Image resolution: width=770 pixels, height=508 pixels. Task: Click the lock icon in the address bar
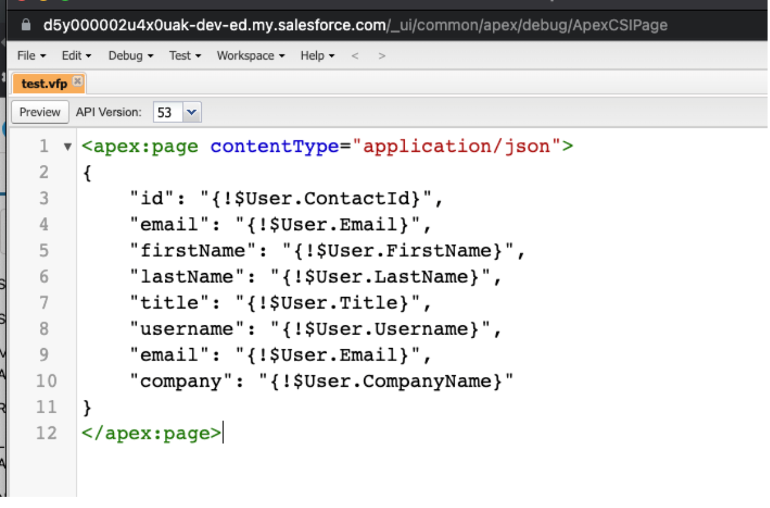pyautogui.click(x=25, y=25)
